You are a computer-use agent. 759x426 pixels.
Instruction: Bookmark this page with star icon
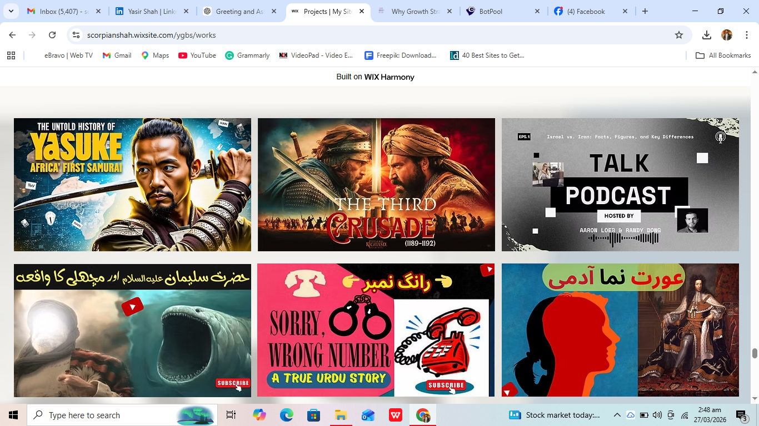tap(678, 35)
